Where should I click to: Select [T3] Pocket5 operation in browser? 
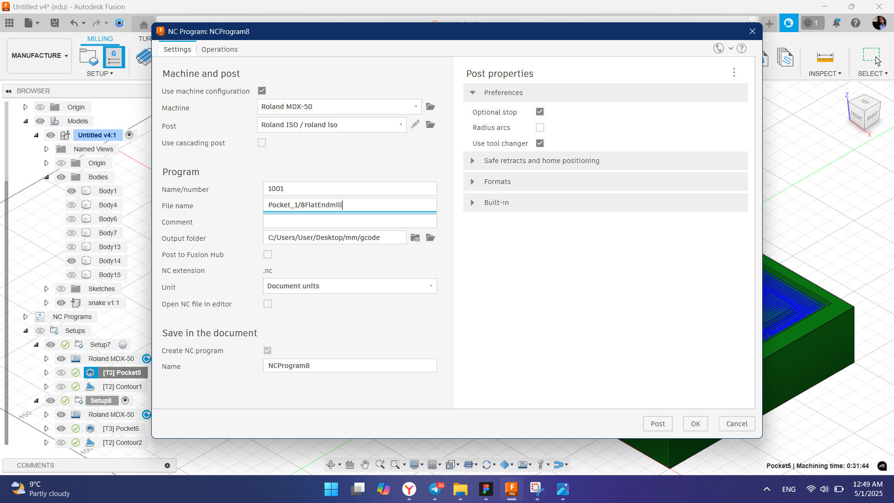point(122,373)
